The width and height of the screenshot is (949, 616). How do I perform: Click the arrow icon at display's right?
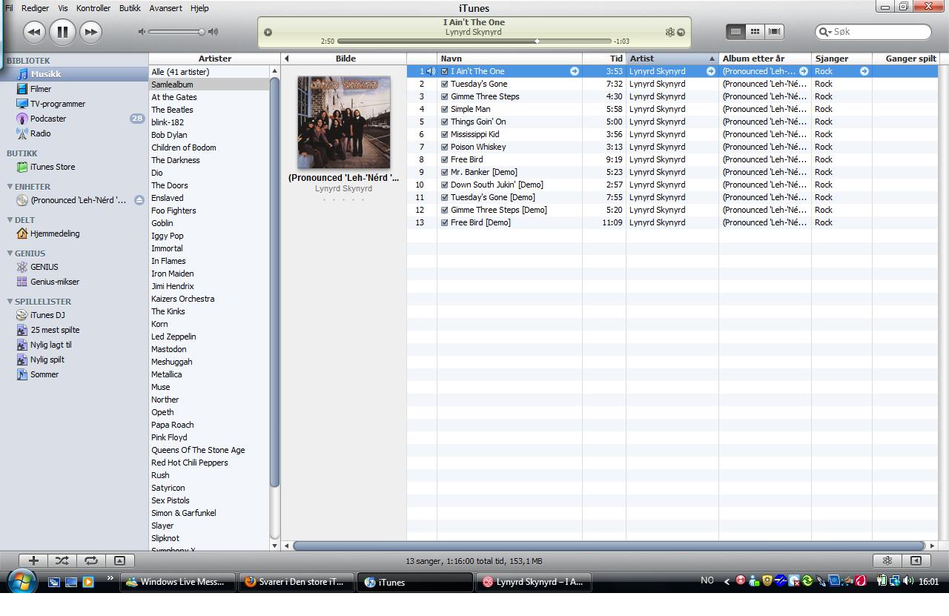pos(681,32)
